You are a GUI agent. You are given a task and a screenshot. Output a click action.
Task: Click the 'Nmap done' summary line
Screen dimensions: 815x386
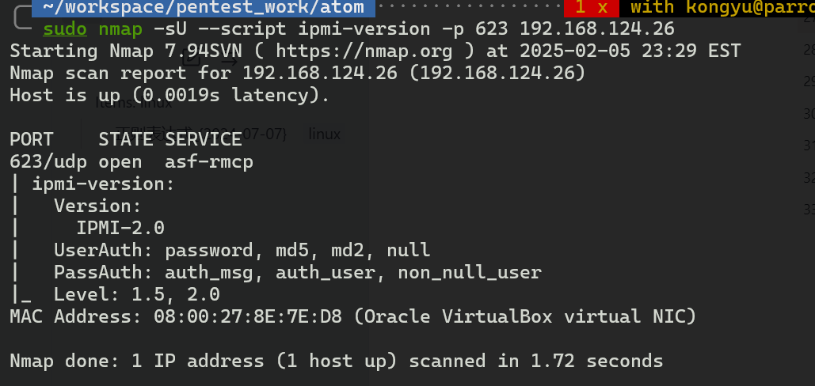pyautogui.click(x=337, y=361)
